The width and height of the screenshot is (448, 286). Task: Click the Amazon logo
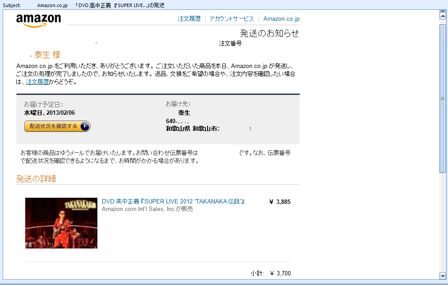(39, 21)
